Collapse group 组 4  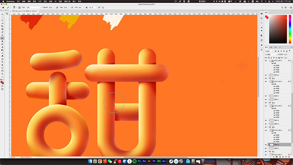point(268,78)
